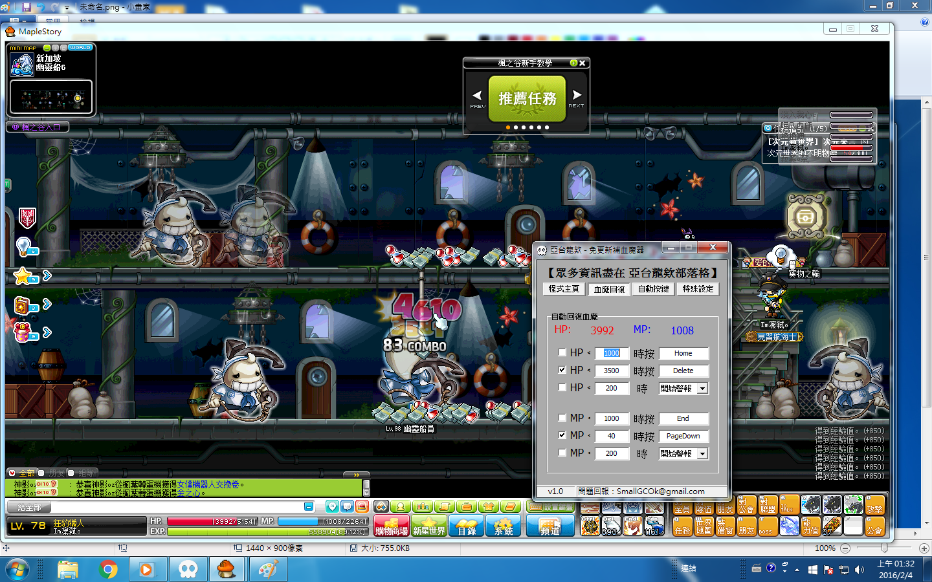Open the 頻道 channel button
Screen dimensions: 932x582
[549, 526]
